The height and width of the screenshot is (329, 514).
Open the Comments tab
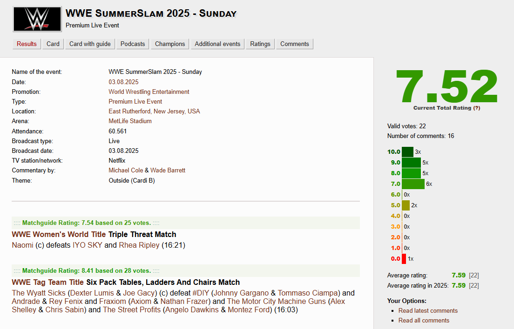pos(294,44)
